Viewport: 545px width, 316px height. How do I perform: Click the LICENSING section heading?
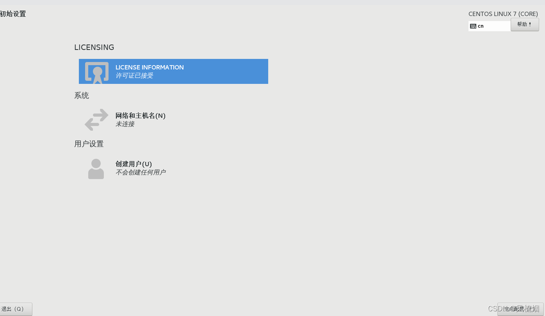pos(94,47)
